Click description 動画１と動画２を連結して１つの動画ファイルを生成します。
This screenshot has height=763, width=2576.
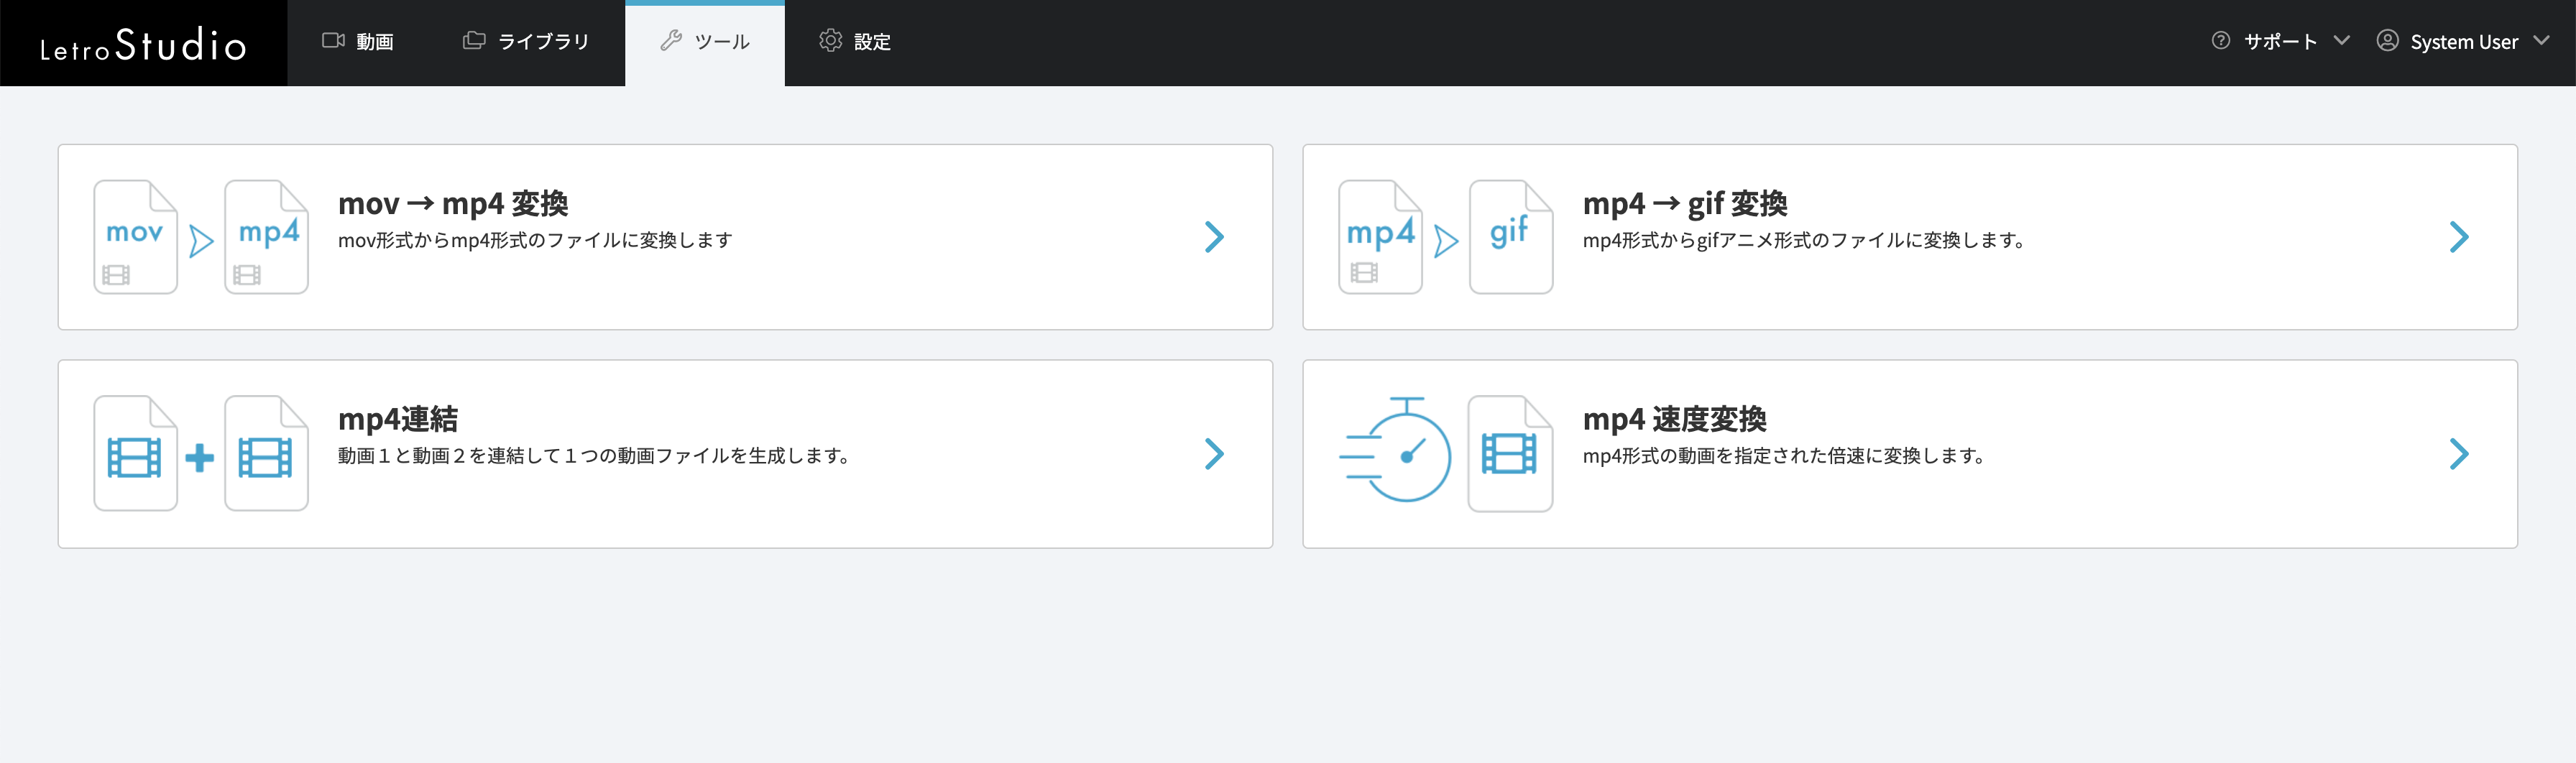coord(595,456)
